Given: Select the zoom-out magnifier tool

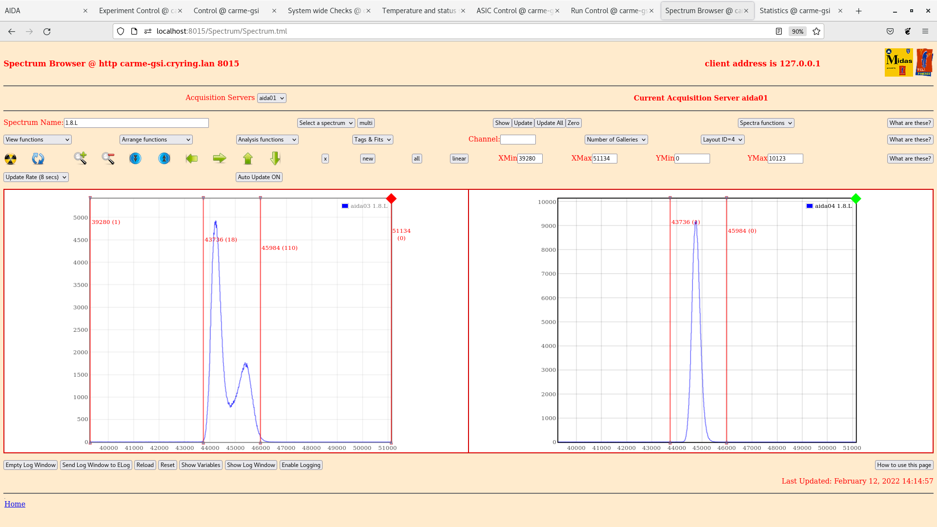Looking at the screenshot, I should tap(108, 159).
